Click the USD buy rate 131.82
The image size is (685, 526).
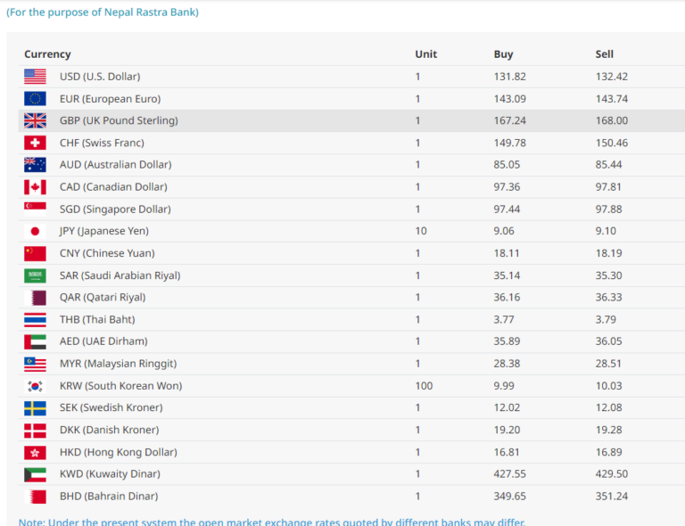click(x=510, y=77)
